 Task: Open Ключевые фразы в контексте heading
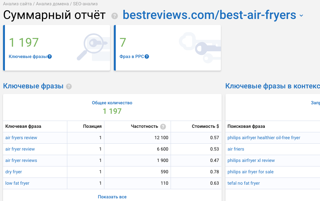273,86
